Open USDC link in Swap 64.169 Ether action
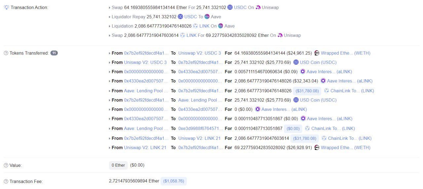 tap(240, 7)
